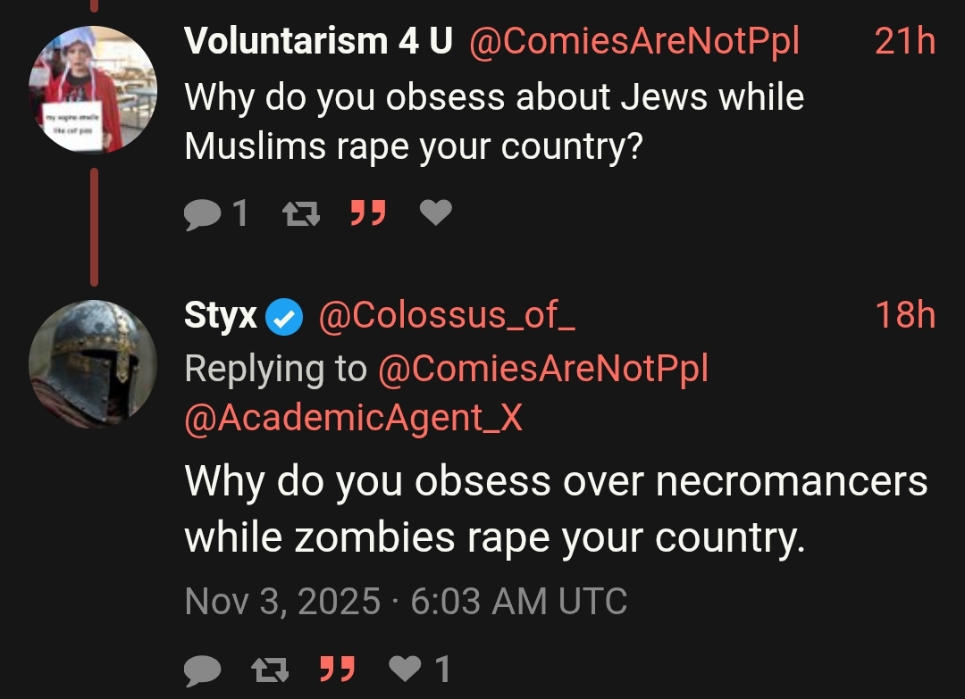
Task: Open the 21h timestamp permalink
Action: (904, 41)
